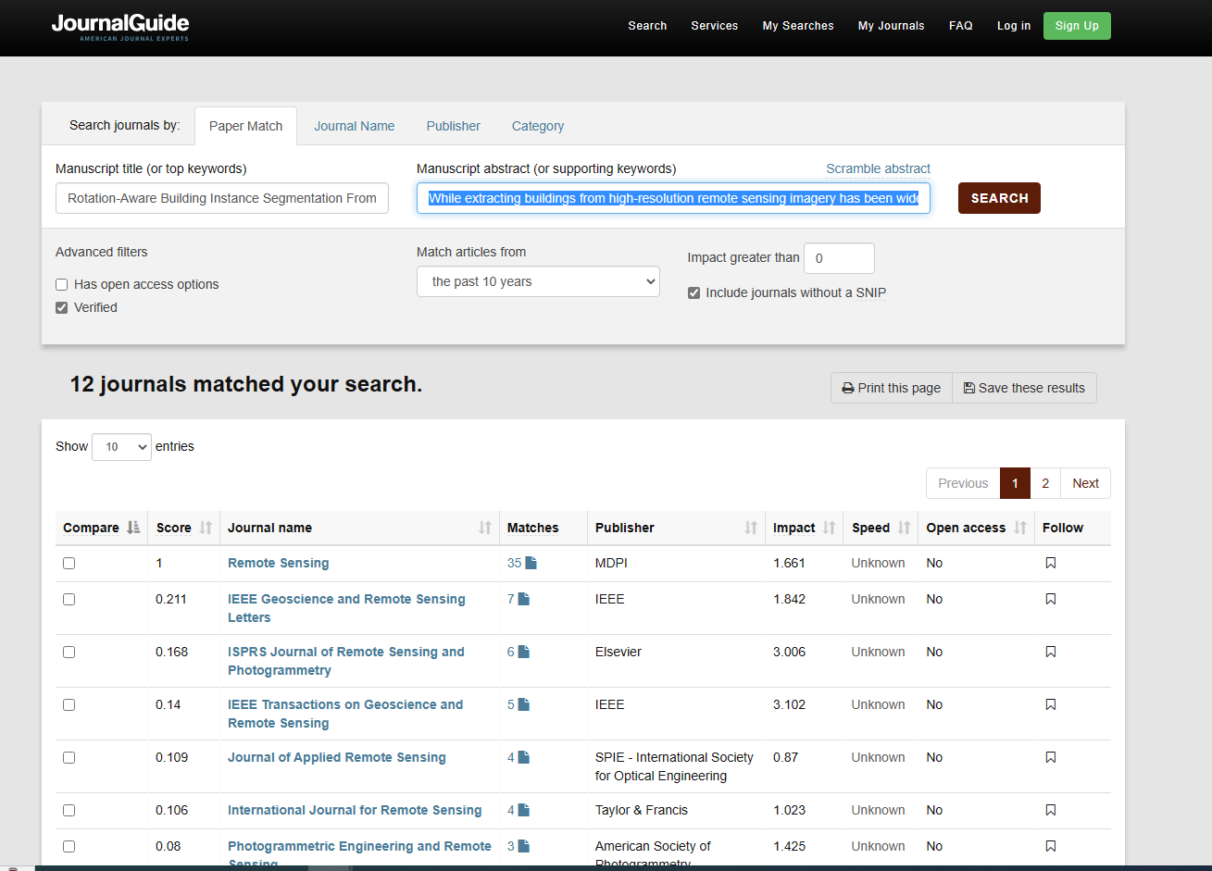Check compare box for ISPRS Journal
The height and width of the screenshot is (871, 1212).
tap(69, 652)
